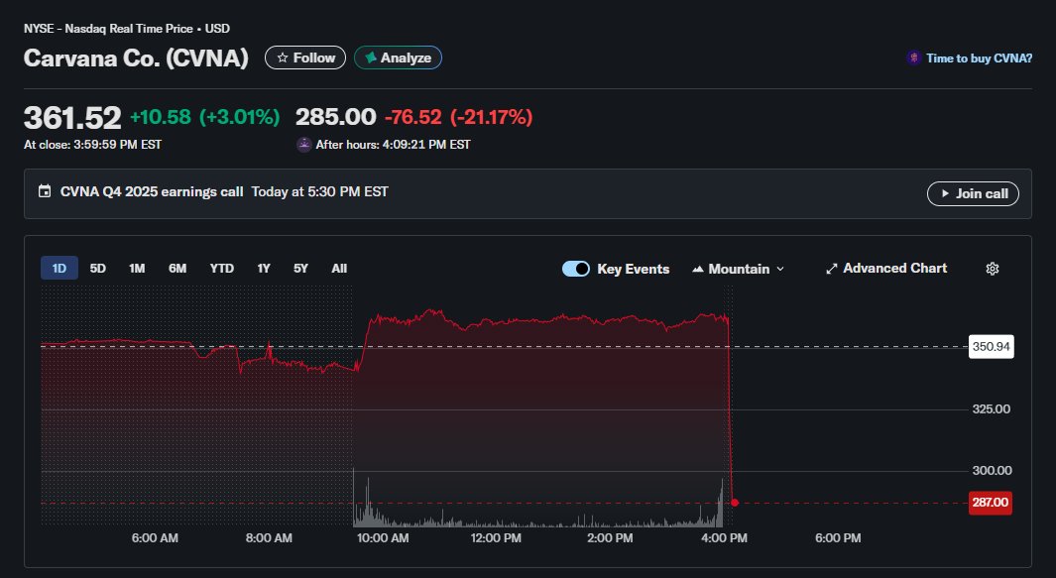Click the 2:00 PM axis label

coord(610,538)
